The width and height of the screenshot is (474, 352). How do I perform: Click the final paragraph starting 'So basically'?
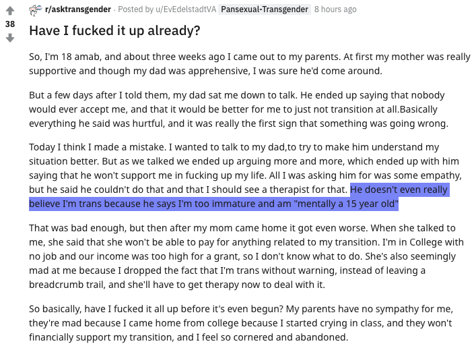click(x=241, y=323)
